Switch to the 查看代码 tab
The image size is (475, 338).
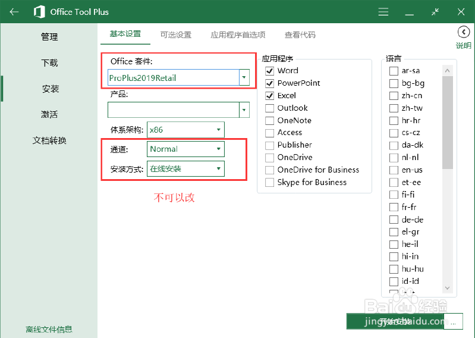pos(300,35)
